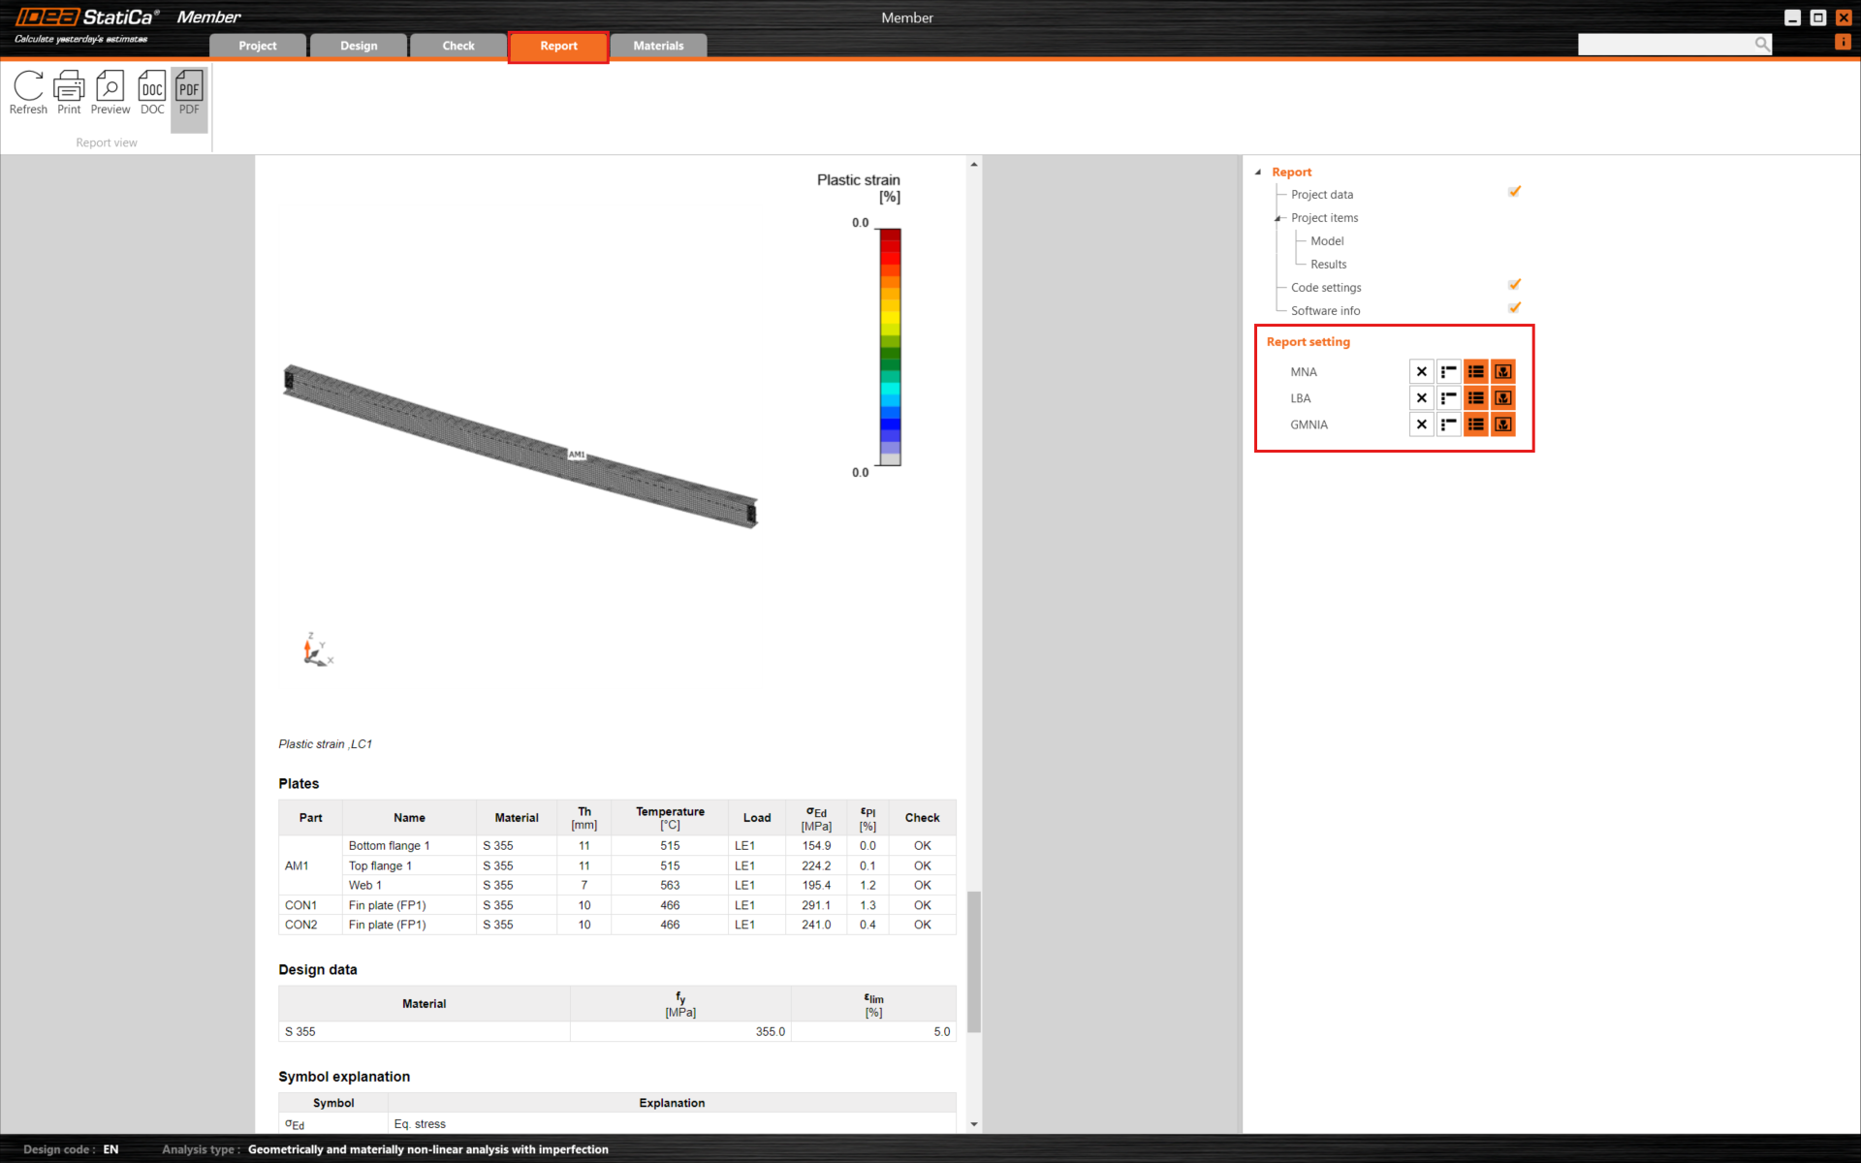Screen dimensions: 1861x1163
Task: Collapse the Report tree root
Action: 1258,173
